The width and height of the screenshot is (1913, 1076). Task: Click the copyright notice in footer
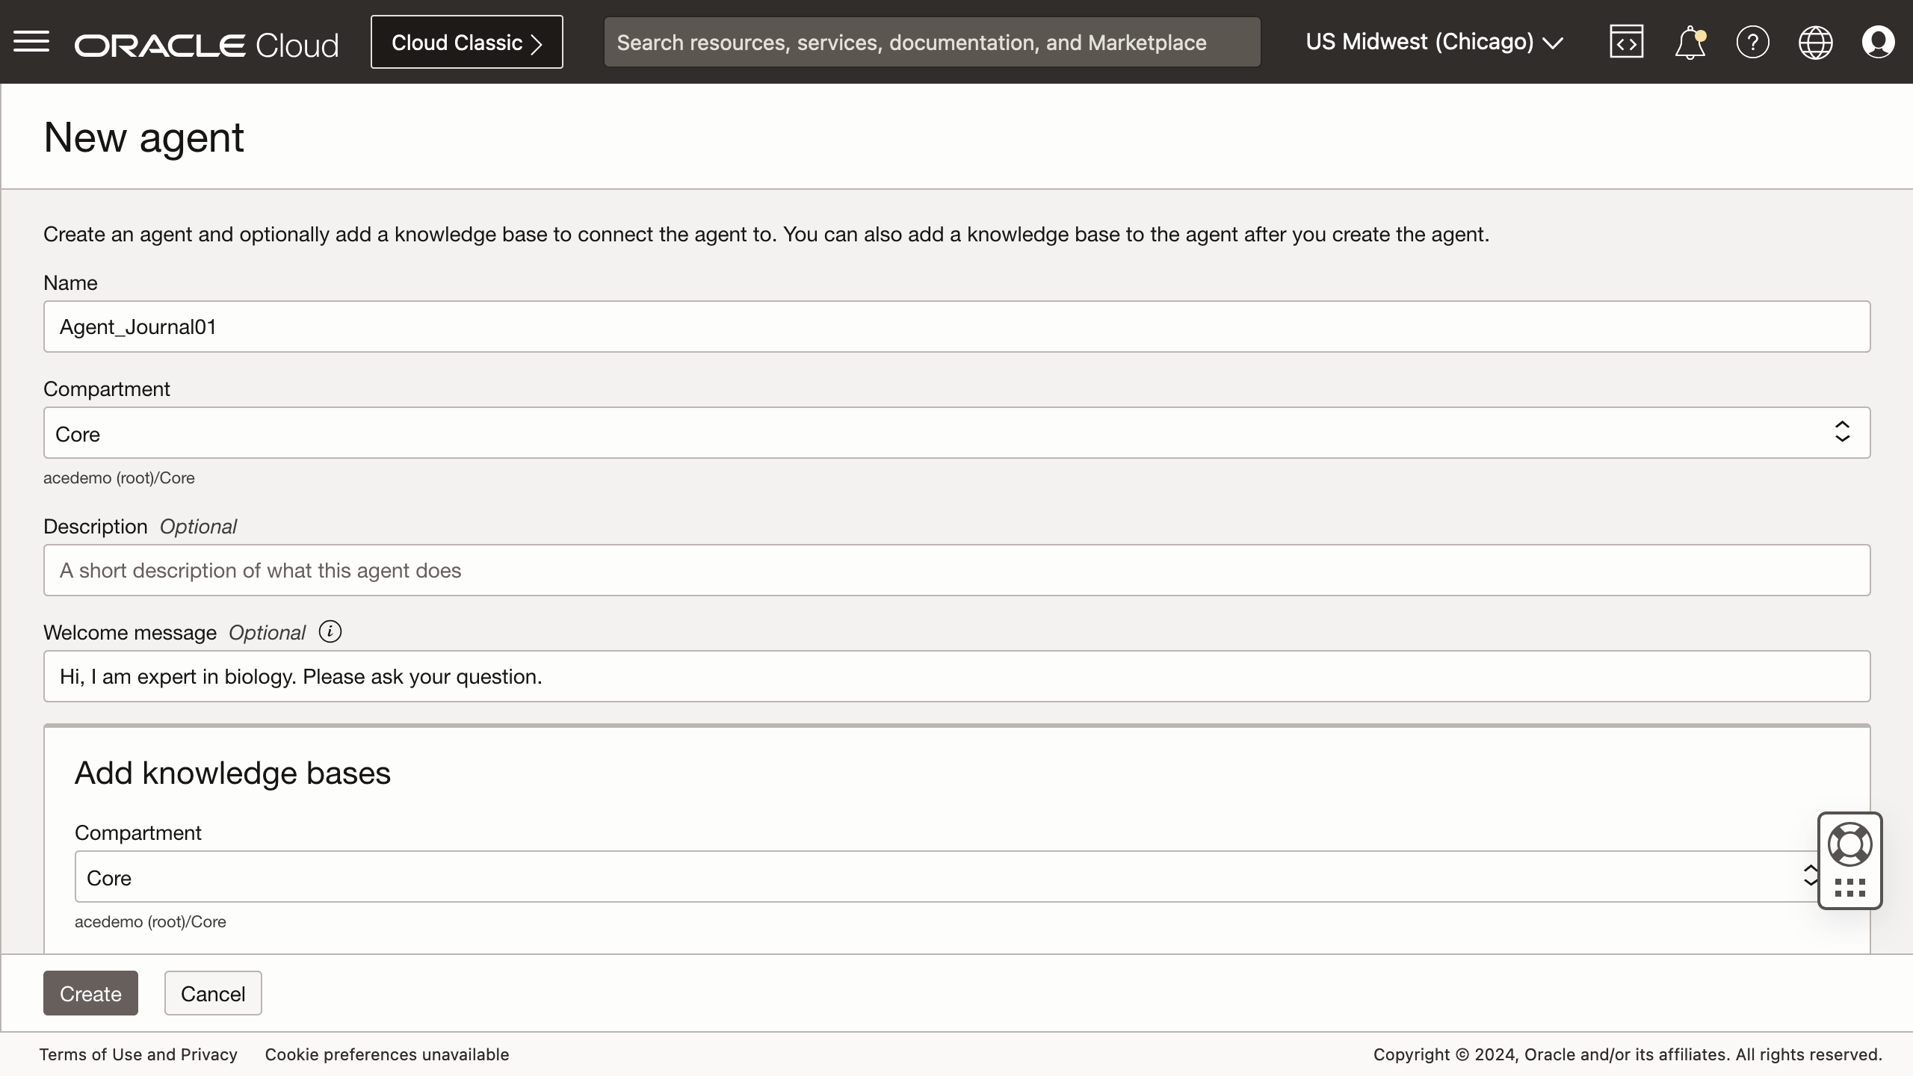[x=1628, y=1054]
